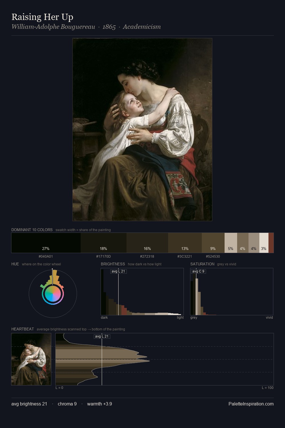
Task: Click 'where on the color wheel' caption
Action: [x=41, y=264]
